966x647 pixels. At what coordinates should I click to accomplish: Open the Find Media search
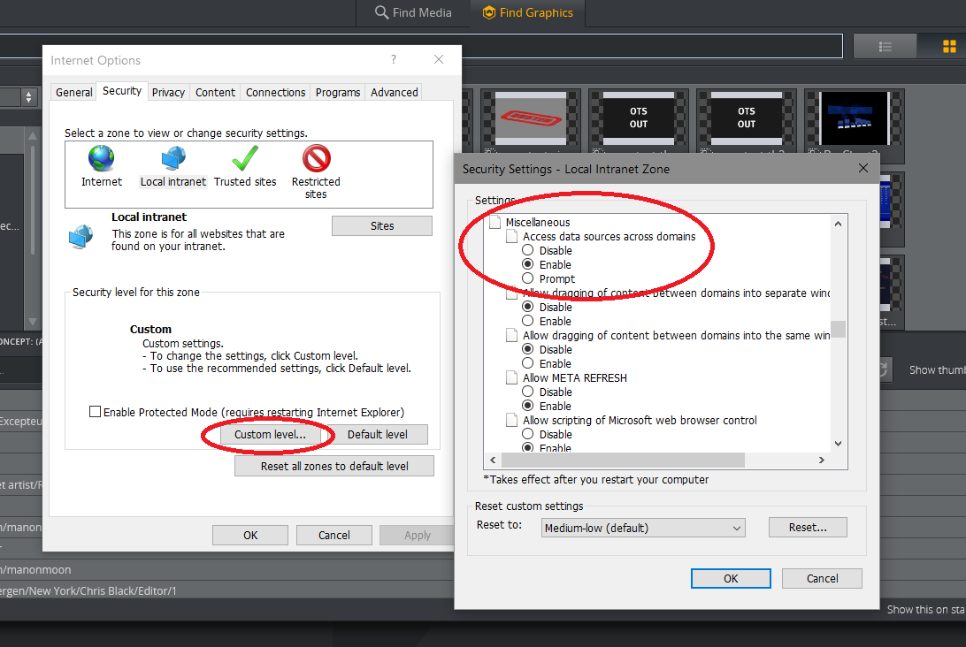tap(413, 12)
